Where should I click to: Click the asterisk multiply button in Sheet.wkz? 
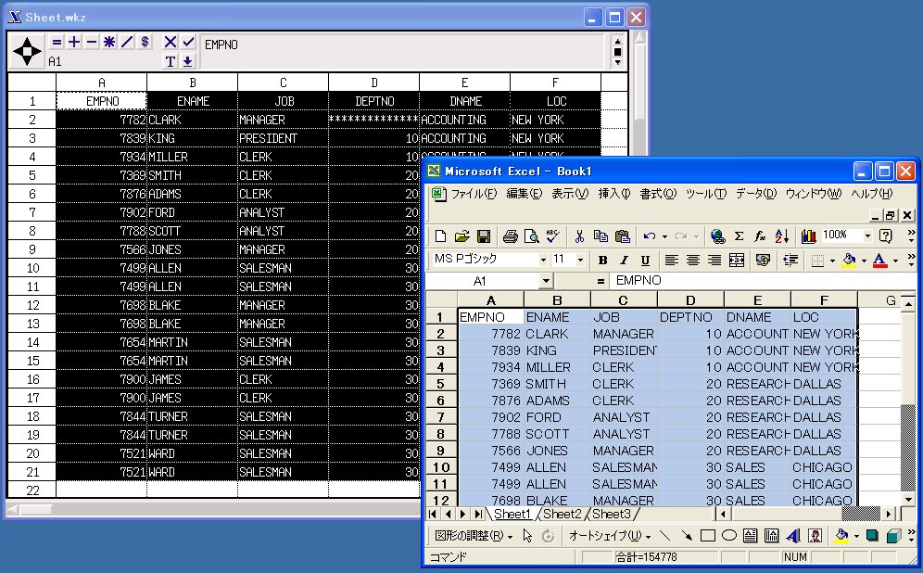109,42
